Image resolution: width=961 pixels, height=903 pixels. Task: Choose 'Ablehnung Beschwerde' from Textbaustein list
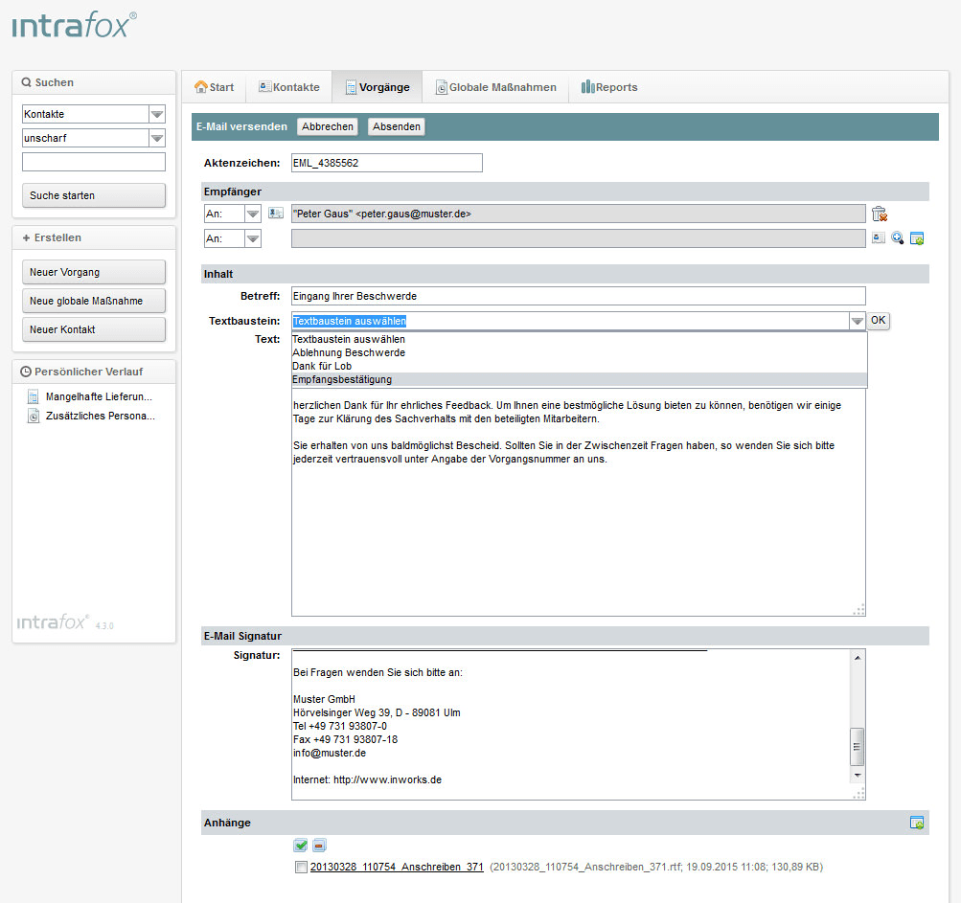[x=579, y=352]
